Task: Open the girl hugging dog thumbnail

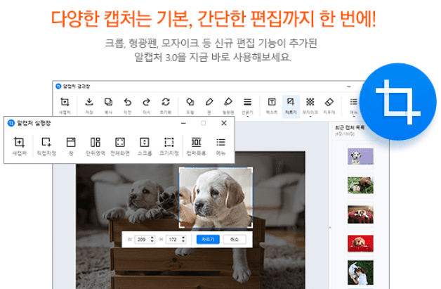Action: pyautogui.click(x=360, y=273)
